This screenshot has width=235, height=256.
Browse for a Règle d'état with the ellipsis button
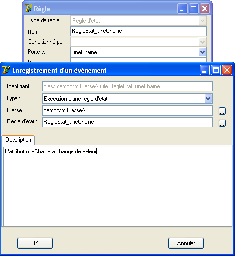222,123
